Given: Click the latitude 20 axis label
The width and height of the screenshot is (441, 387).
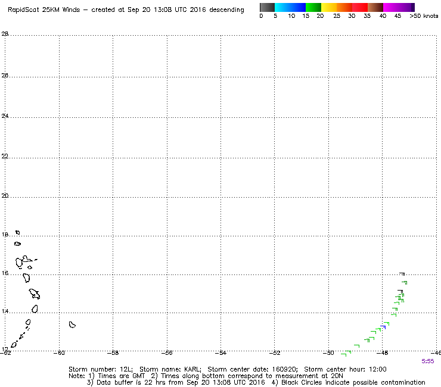Looking at the screenshot, I should (x=5, y=196).
